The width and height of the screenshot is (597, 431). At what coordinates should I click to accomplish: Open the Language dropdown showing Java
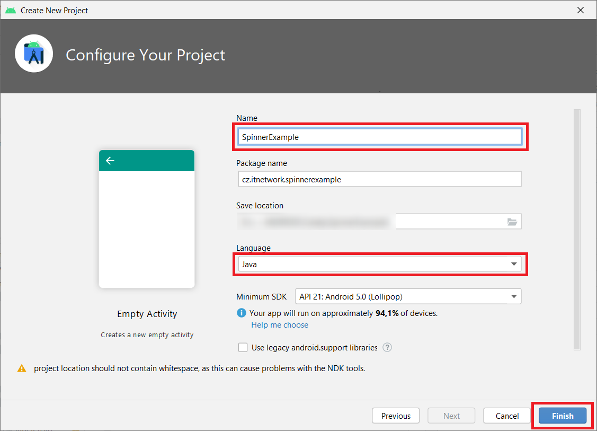379,264
